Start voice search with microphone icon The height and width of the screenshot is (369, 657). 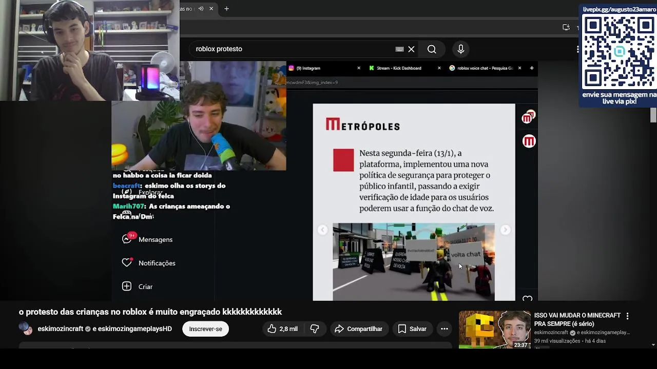point(461,49)
